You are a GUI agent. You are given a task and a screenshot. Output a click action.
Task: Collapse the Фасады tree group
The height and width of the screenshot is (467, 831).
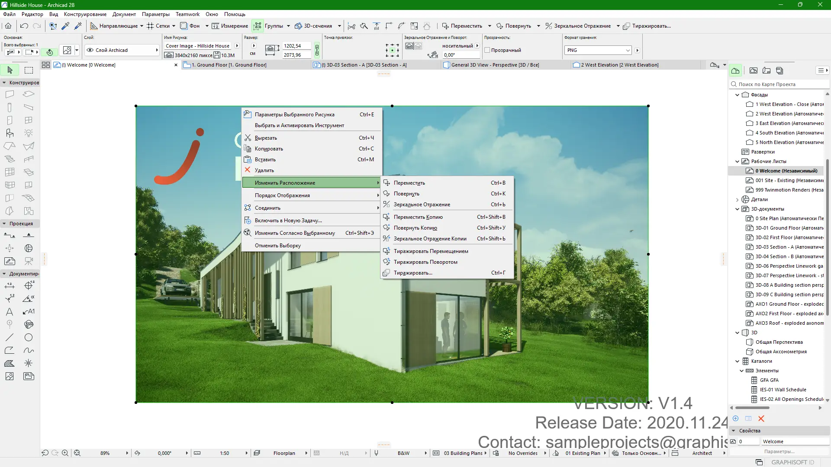tap(738, 95)
